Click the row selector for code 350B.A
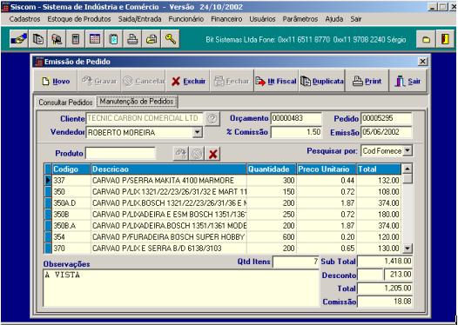Screen dimensions: 458x325 [48, 226]
